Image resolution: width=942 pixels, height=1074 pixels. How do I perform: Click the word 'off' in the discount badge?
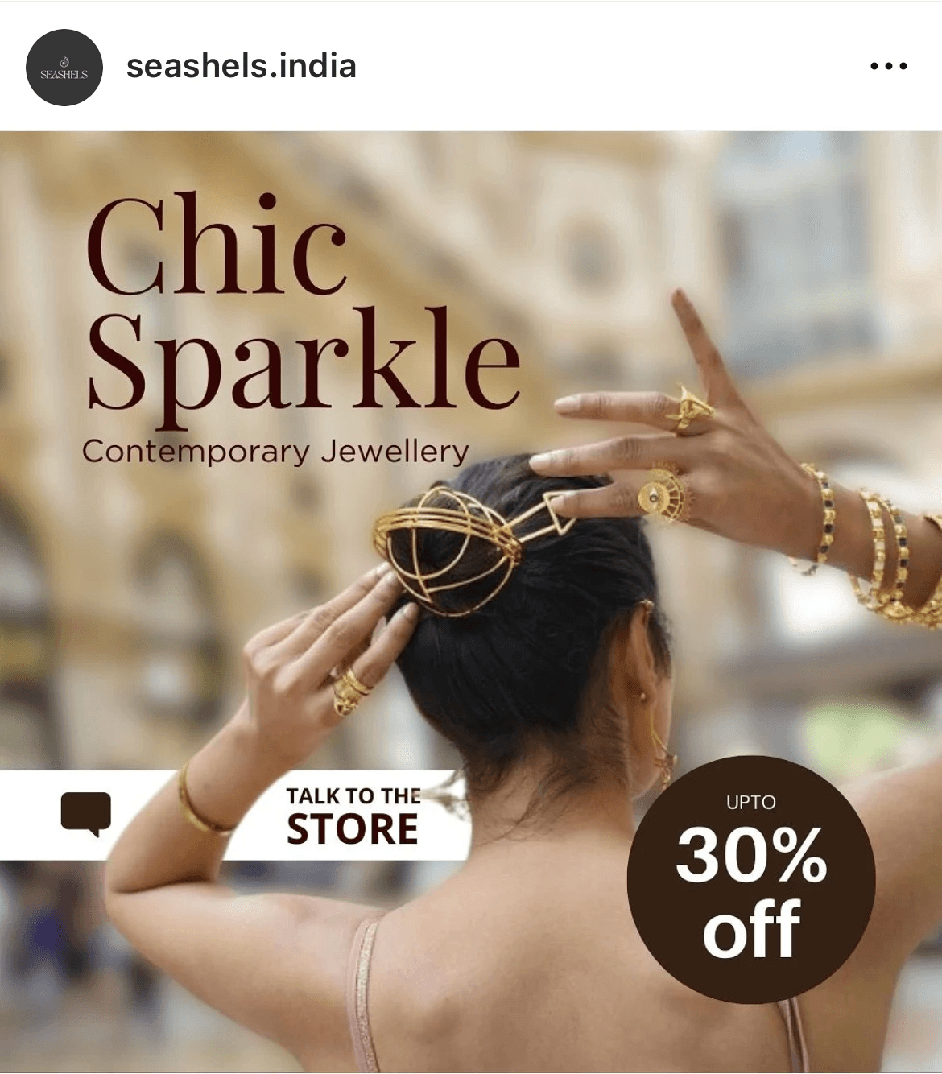pyautogui.click(x=751, y=929)
